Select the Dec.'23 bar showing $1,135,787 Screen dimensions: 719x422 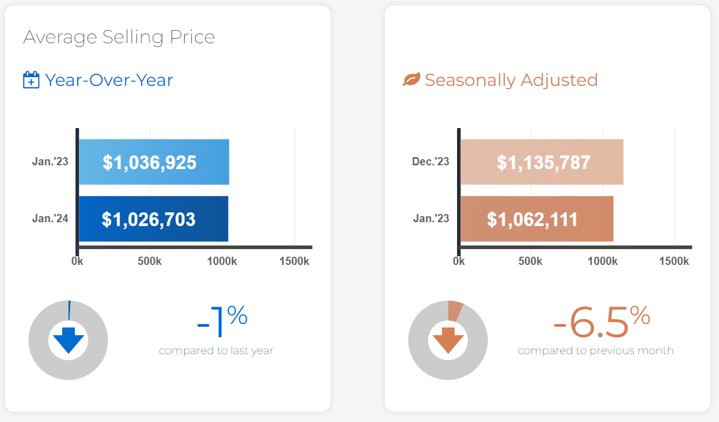[x=541, y=162]
